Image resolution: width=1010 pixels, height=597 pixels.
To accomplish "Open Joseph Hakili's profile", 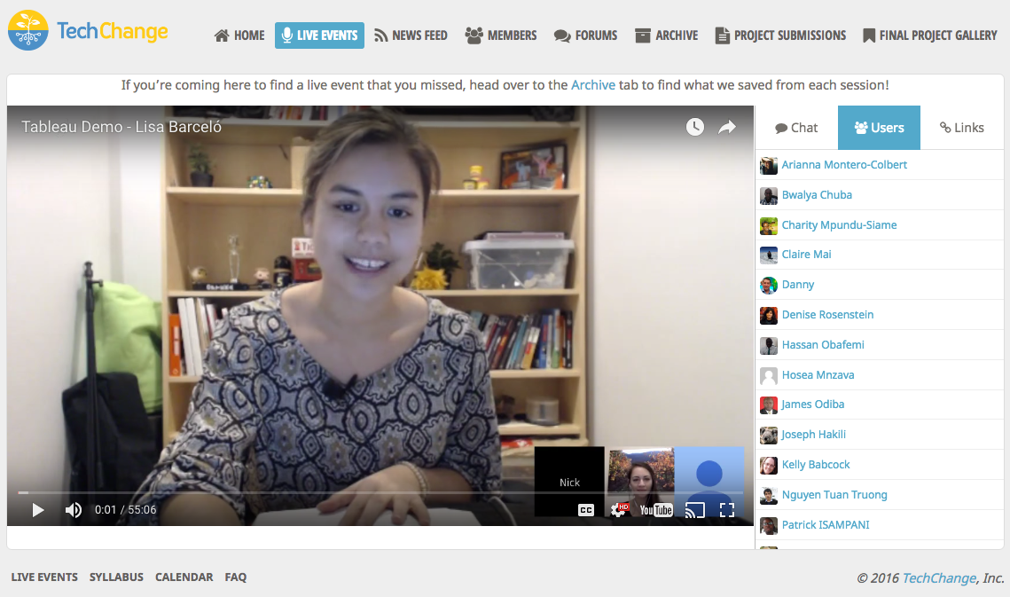I will pyautogui.click(x=813, y=435).
